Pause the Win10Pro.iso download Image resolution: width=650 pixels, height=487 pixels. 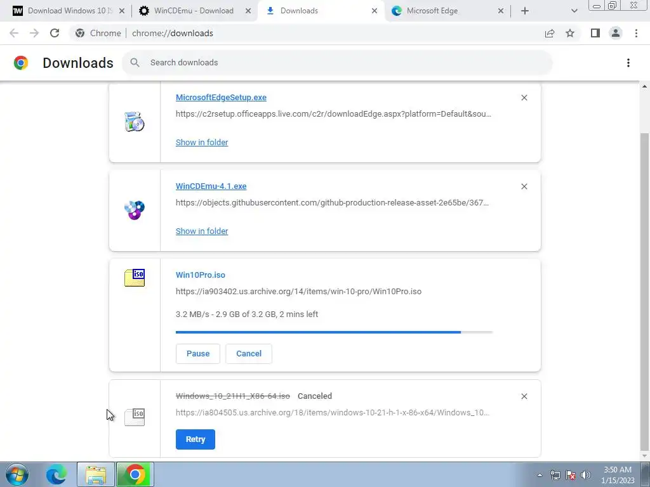point(198,354)
